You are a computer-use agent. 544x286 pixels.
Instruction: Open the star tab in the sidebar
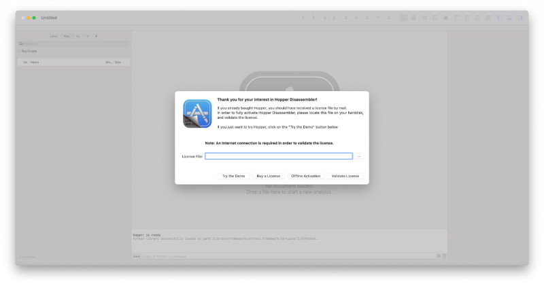coord(97,36)
